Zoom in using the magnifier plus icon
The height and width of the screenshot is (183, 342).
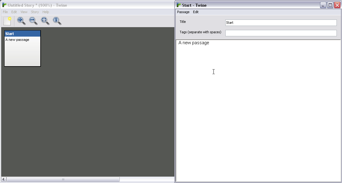pyautogui.click(x=21, y=21)
